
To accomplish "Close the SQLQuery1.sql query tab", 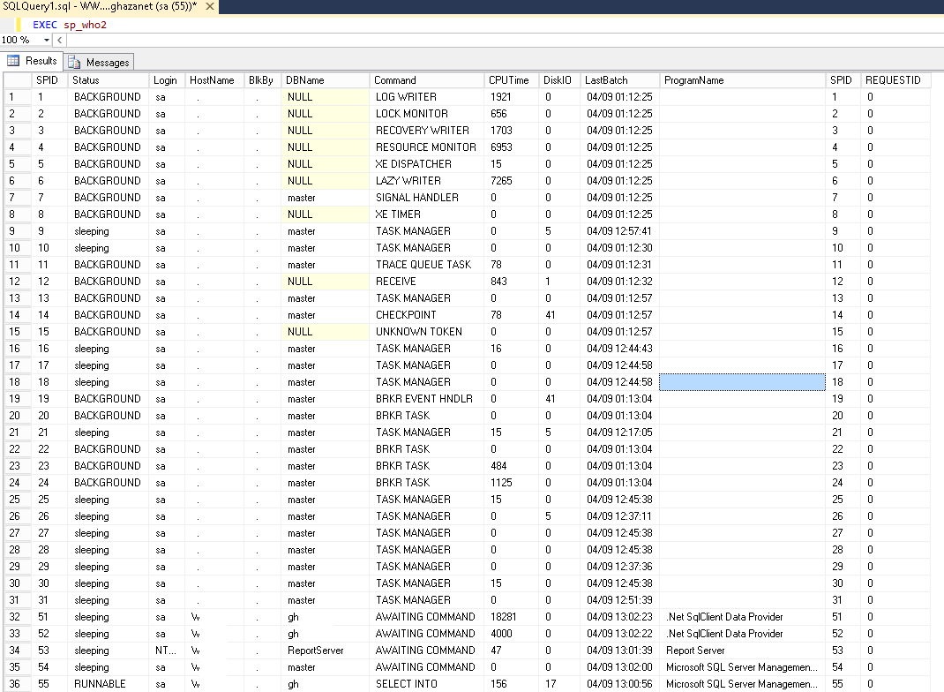I will pyautogui.click(x=208, y=7).
